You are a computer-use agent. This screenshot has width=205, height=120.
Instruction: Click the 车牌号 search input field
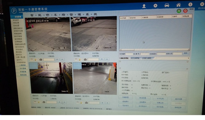(145, 54)
